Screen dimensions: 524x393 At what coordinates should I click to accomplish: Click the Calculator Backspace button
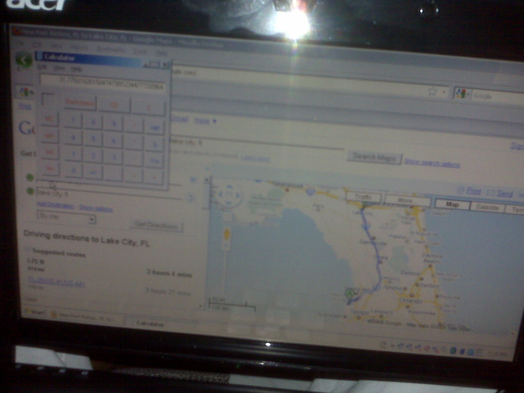pos(79,103)
